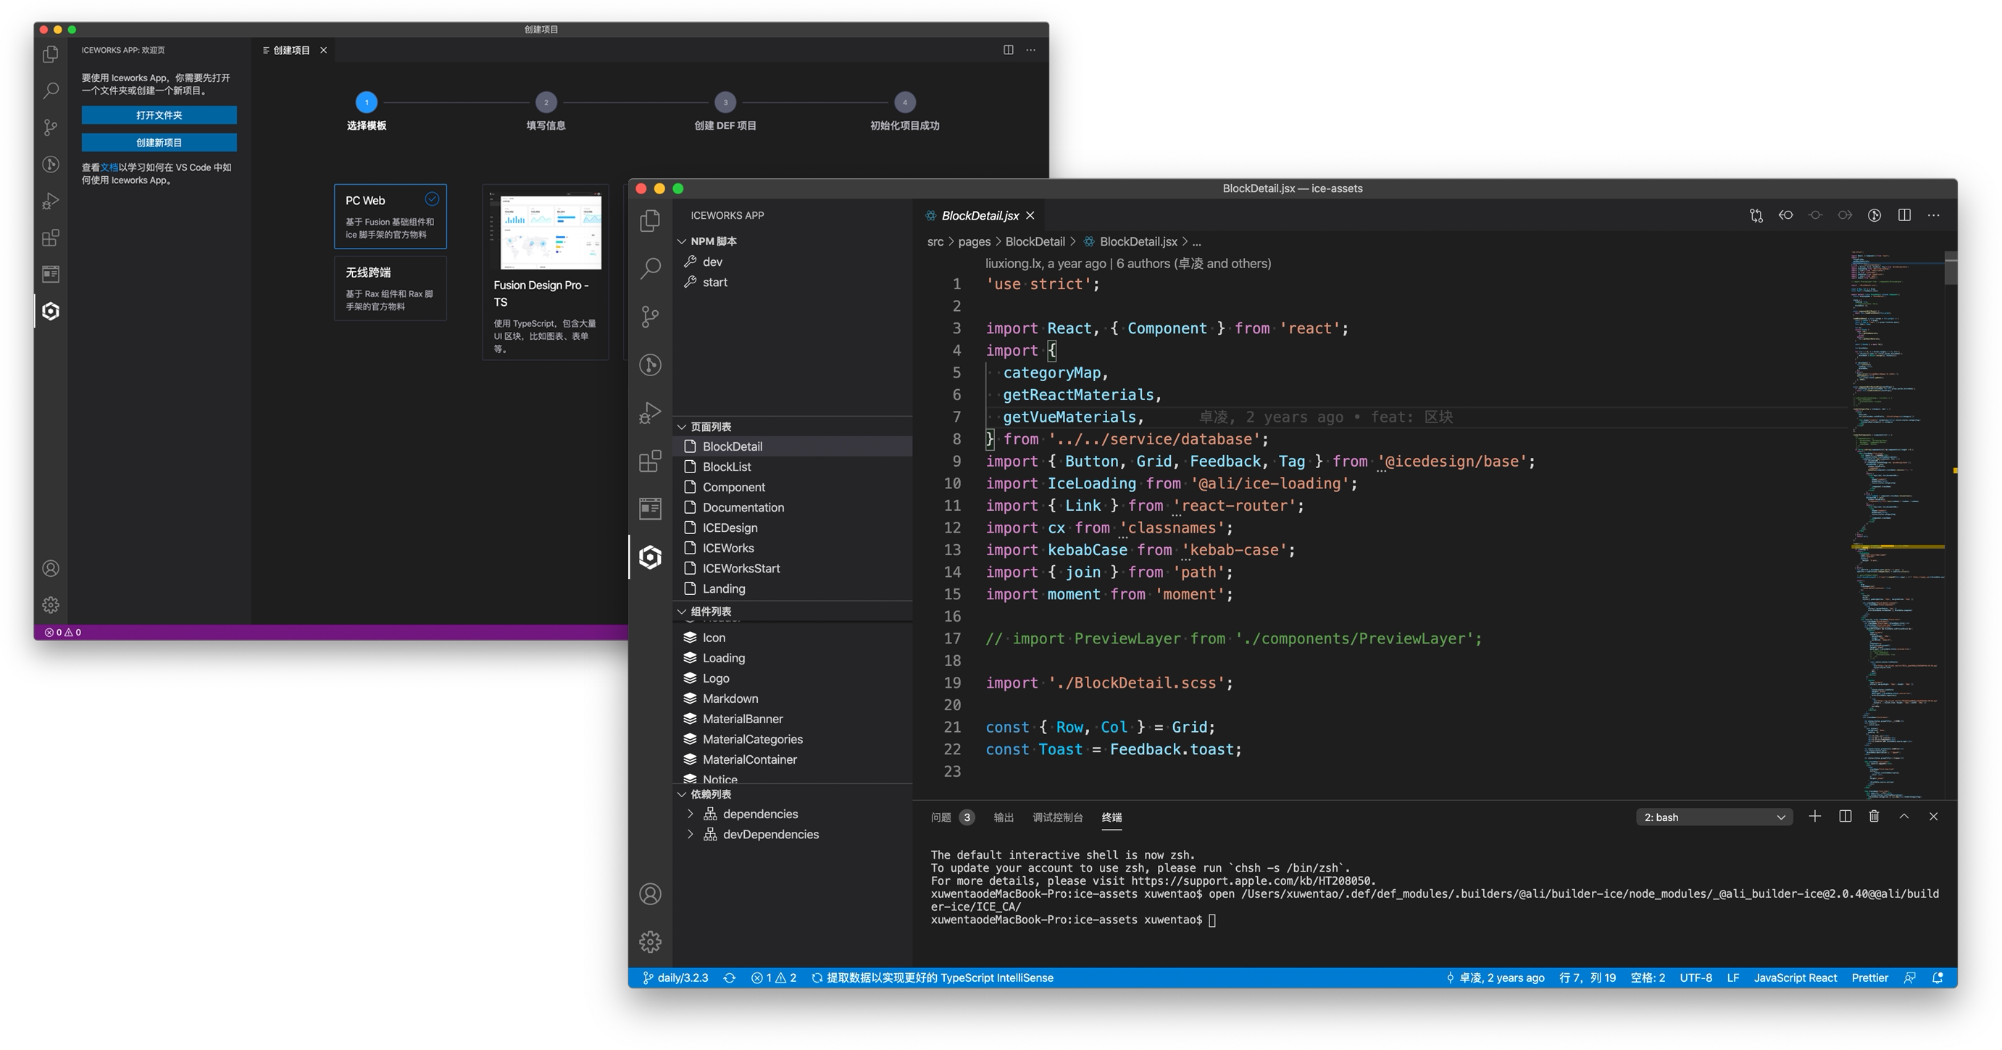Click the Search icon in the back window sidebar

[51, 90]
